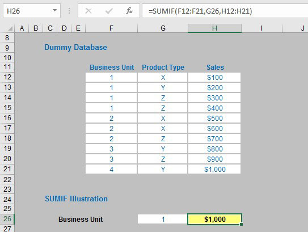Select column G header

(163, 28)
